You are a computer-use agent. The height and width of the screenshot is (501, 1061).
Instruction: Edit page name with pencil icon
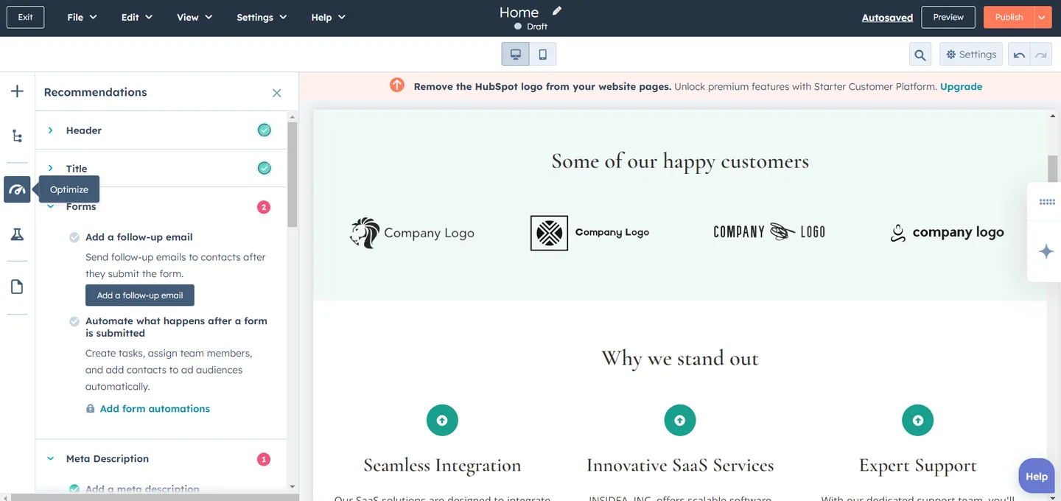[557, 11]
